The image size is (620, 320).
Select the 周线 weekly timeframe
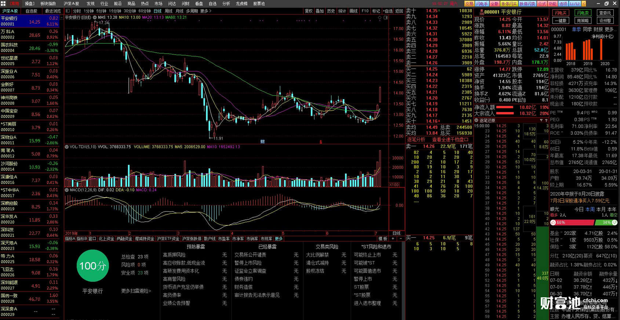169,11
